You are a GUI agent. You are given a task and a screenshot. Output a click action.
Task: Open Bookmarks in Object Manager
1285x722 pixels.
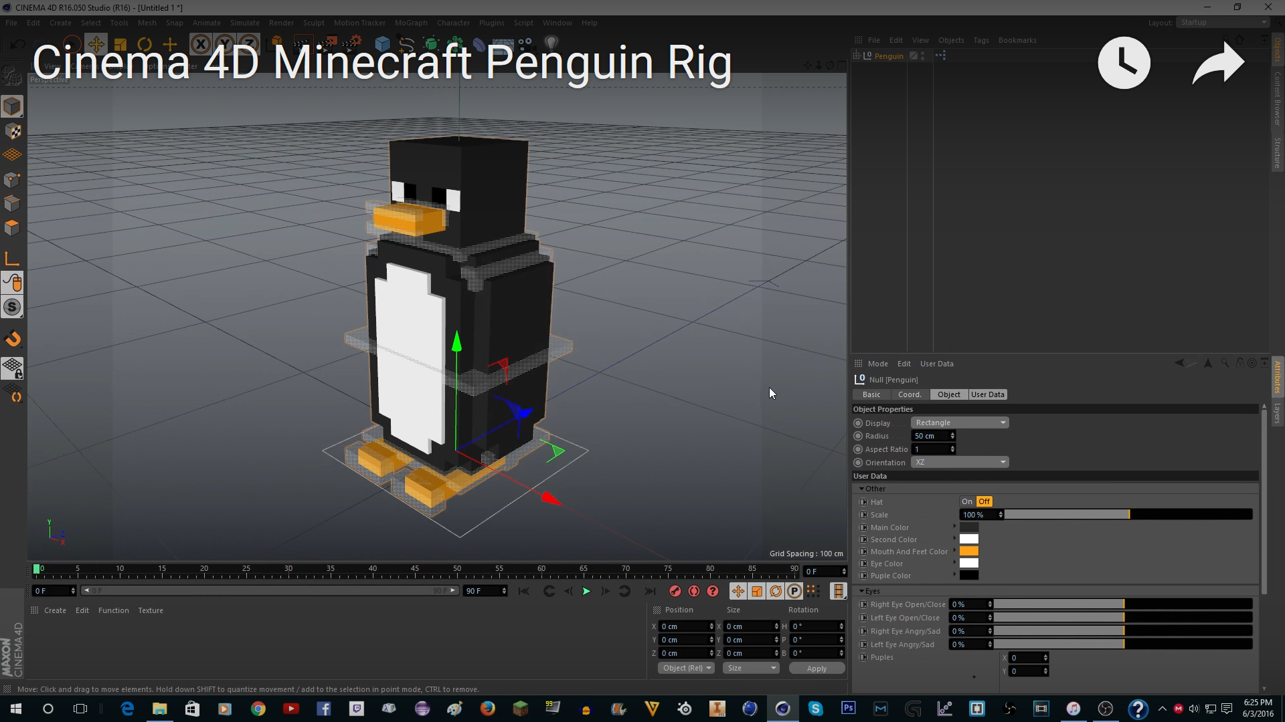point(1017,40)
